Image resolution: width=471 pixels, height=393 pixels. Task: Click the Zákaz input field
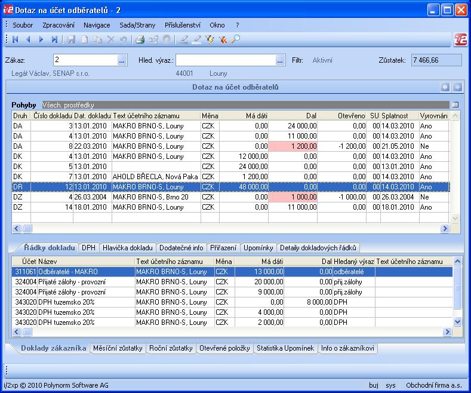point(85,60)
